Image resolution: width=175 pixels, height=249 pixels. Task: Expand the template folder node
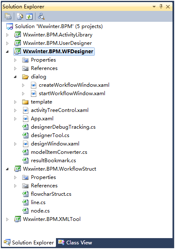click(x=15, y=102)
